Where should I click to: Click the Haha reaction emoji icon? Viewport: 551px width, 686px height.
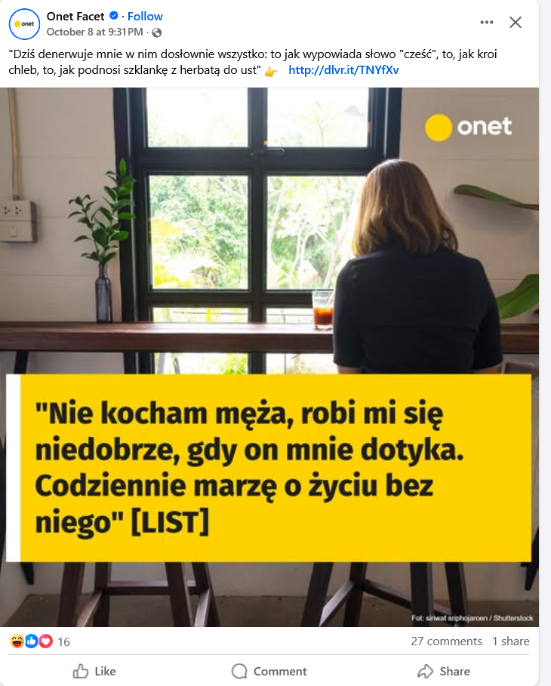17,641
